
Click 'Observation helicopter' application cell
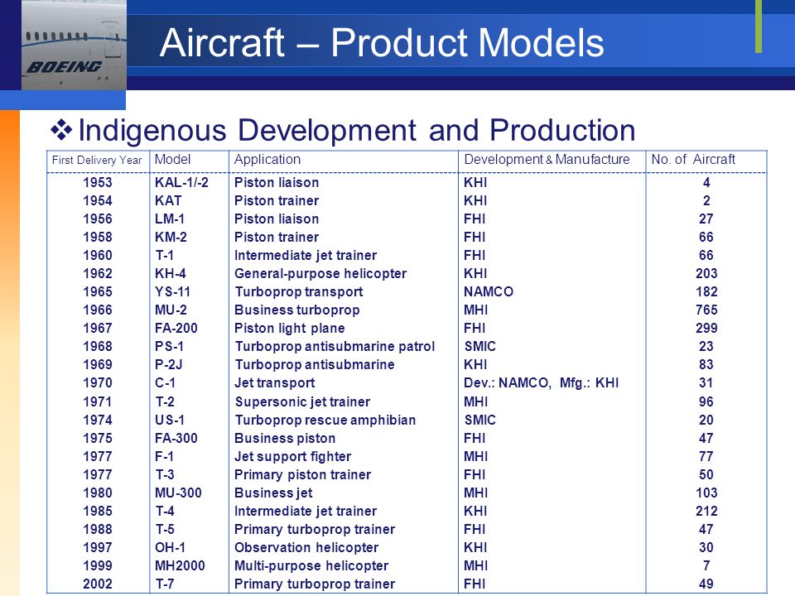[x=306, y=548]
